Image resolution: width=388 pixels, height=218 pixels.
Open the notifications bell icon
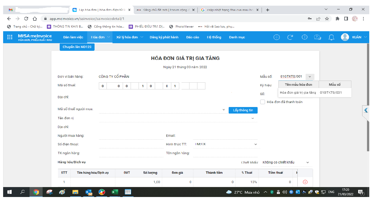pos(331,37)
